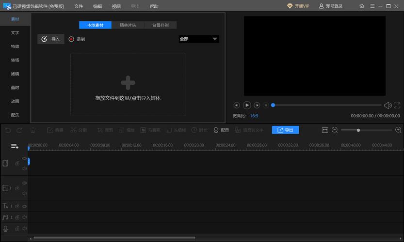Open the 转场 transitions sidebar panel
Screen dimensions: 404x242
[15, 60]
